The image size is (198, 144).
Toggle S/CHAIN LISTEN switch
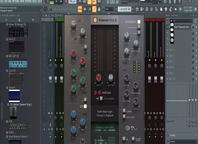tap(133, 139)
